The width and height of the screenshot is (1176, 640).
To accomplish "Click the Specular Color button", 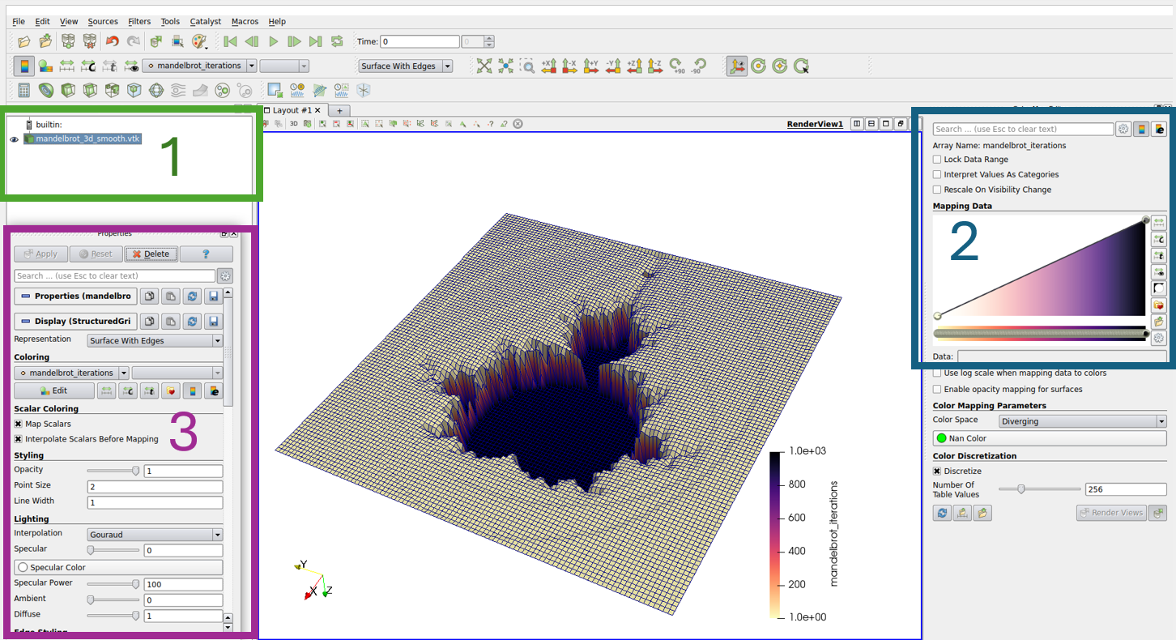I will click(x=118, y=567).
